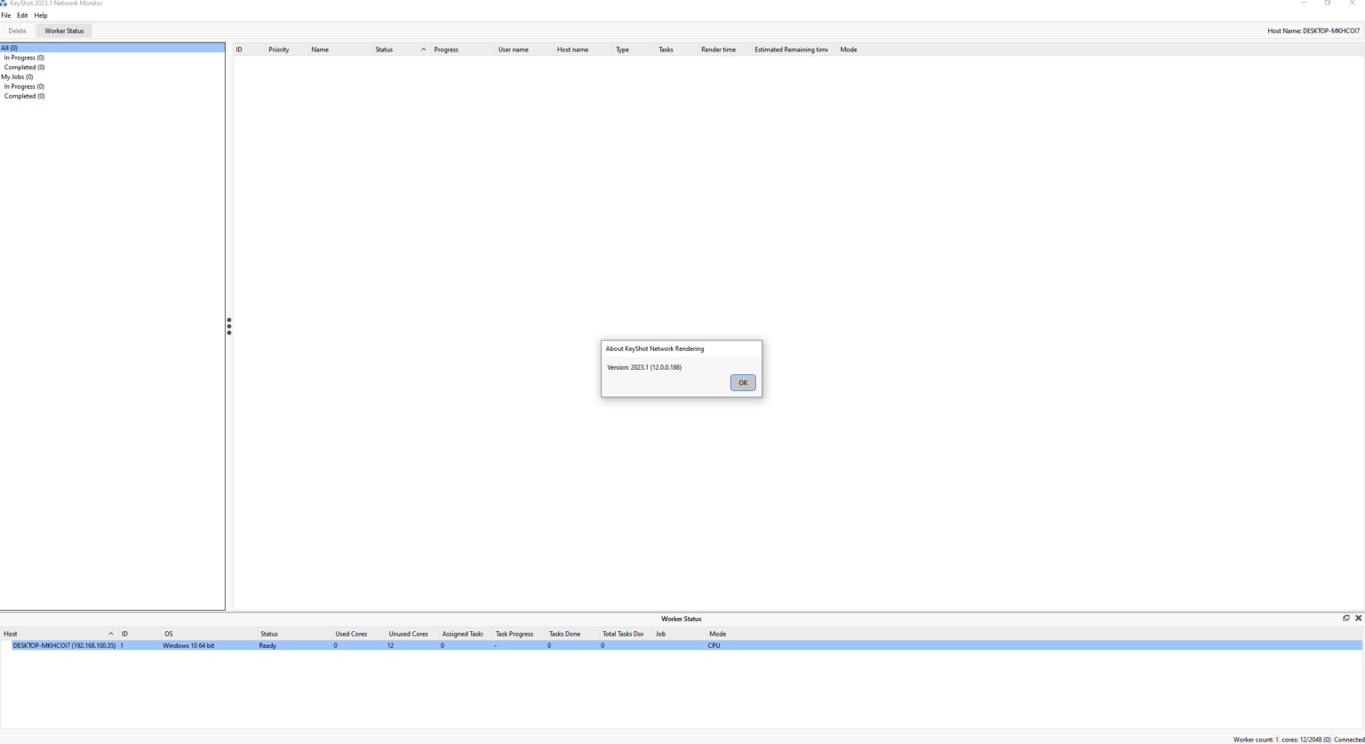Toggle the Worker Status toolbar button
Image resolution: width=1365 pixels, height=744 pixels.
[x=65, y=31]
